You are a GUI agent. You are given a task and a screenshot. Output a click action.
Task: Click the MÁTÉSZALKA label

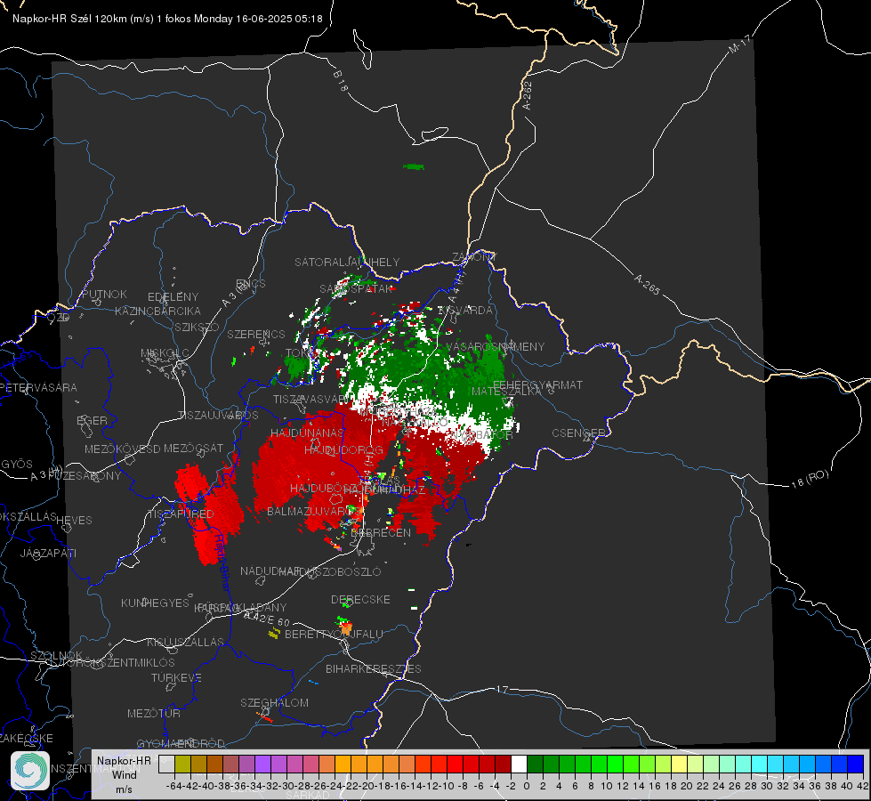point(506,391)
